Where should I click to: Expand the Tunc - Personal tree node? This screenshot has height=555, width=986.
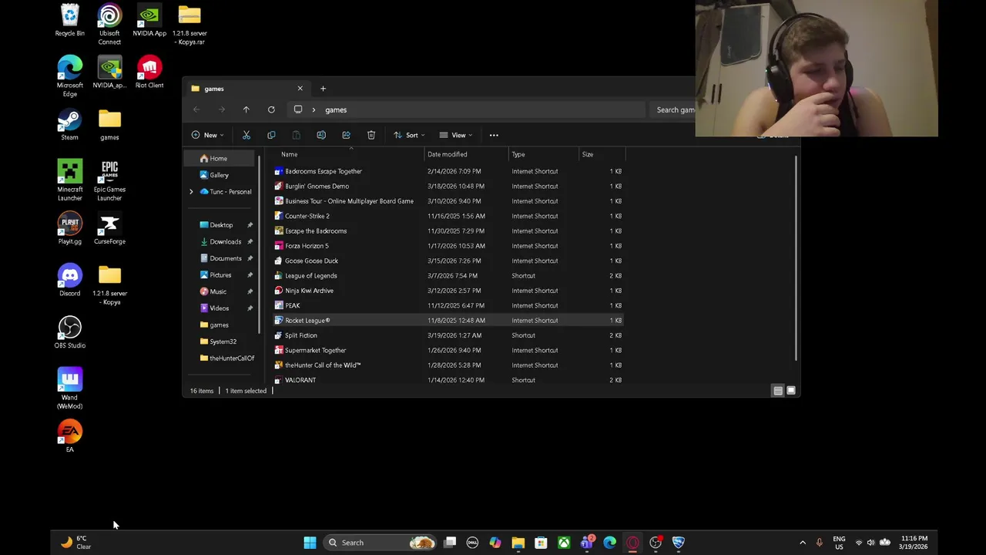pyautogui.click(x=191, y=191)
